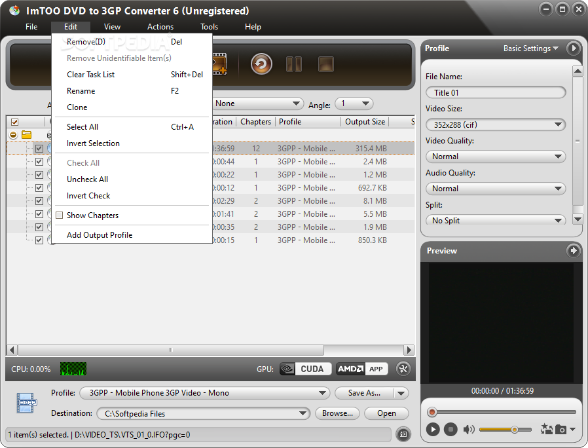Screen dimensions: 588x448
Task: Open the GPU settings wrench icon
Action: tap(403, 369)
